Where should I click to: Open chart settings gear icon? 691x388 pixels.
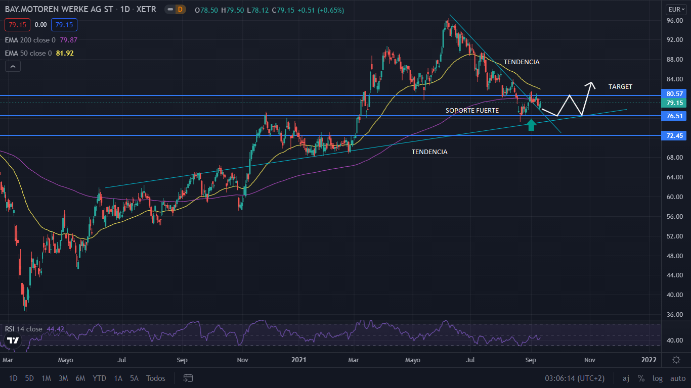coord(676,360)
